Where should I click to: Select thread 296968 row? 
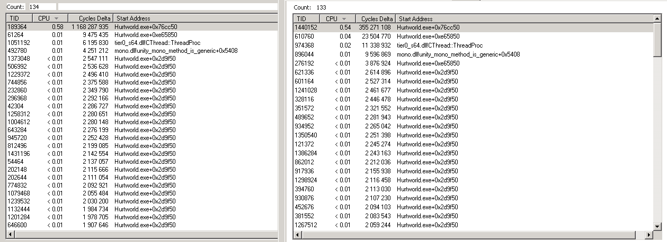[143, 98]
